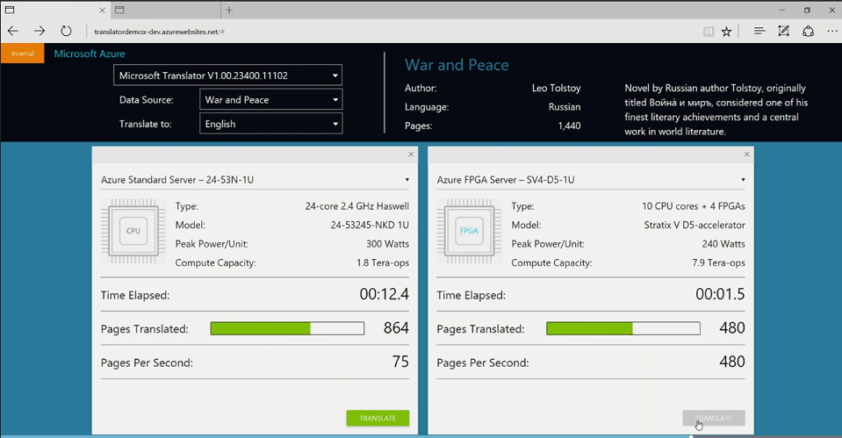Screen dimensions: 842x438
Task: Open the Make a Web Note icon
Action: pos(783,31)
